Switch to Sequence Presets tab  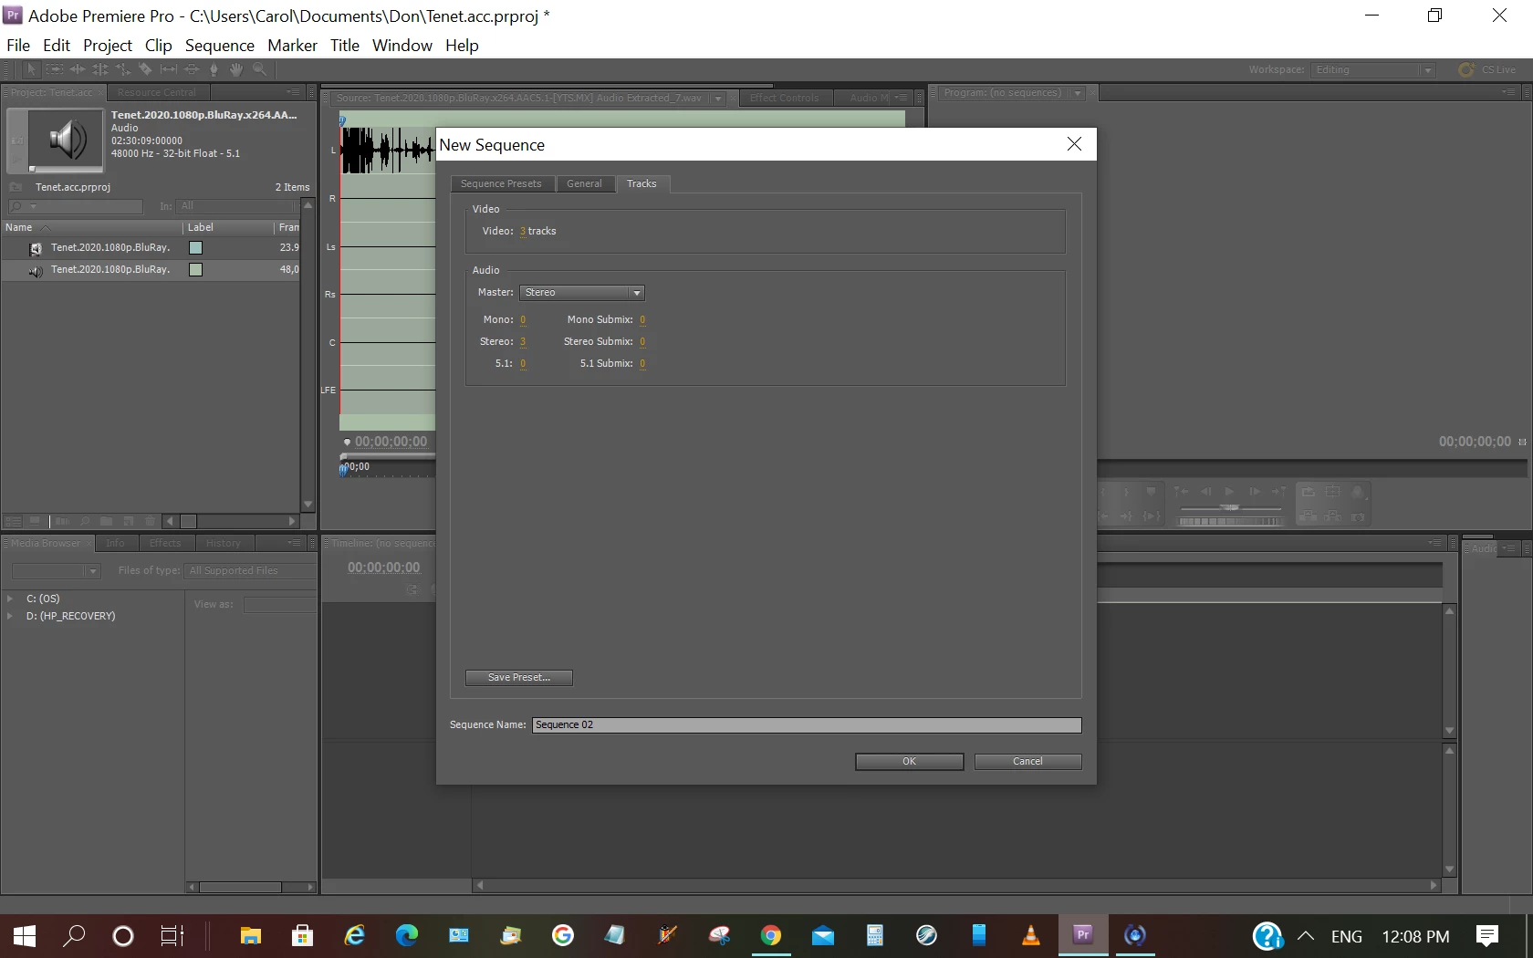pyautogui.click(x=501, y=184)
